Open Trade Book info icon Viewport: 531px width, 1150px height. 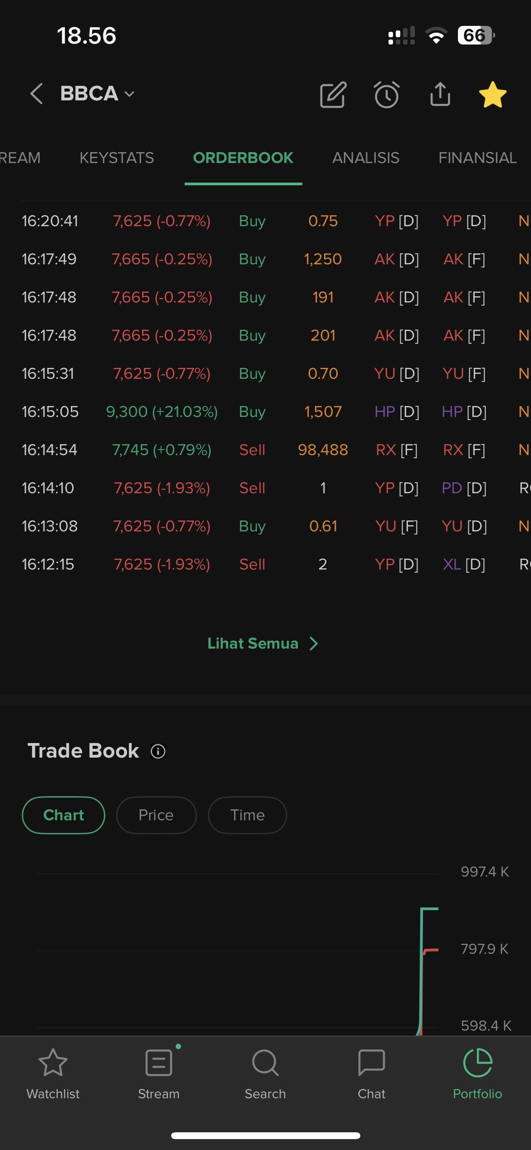(158, 751)
